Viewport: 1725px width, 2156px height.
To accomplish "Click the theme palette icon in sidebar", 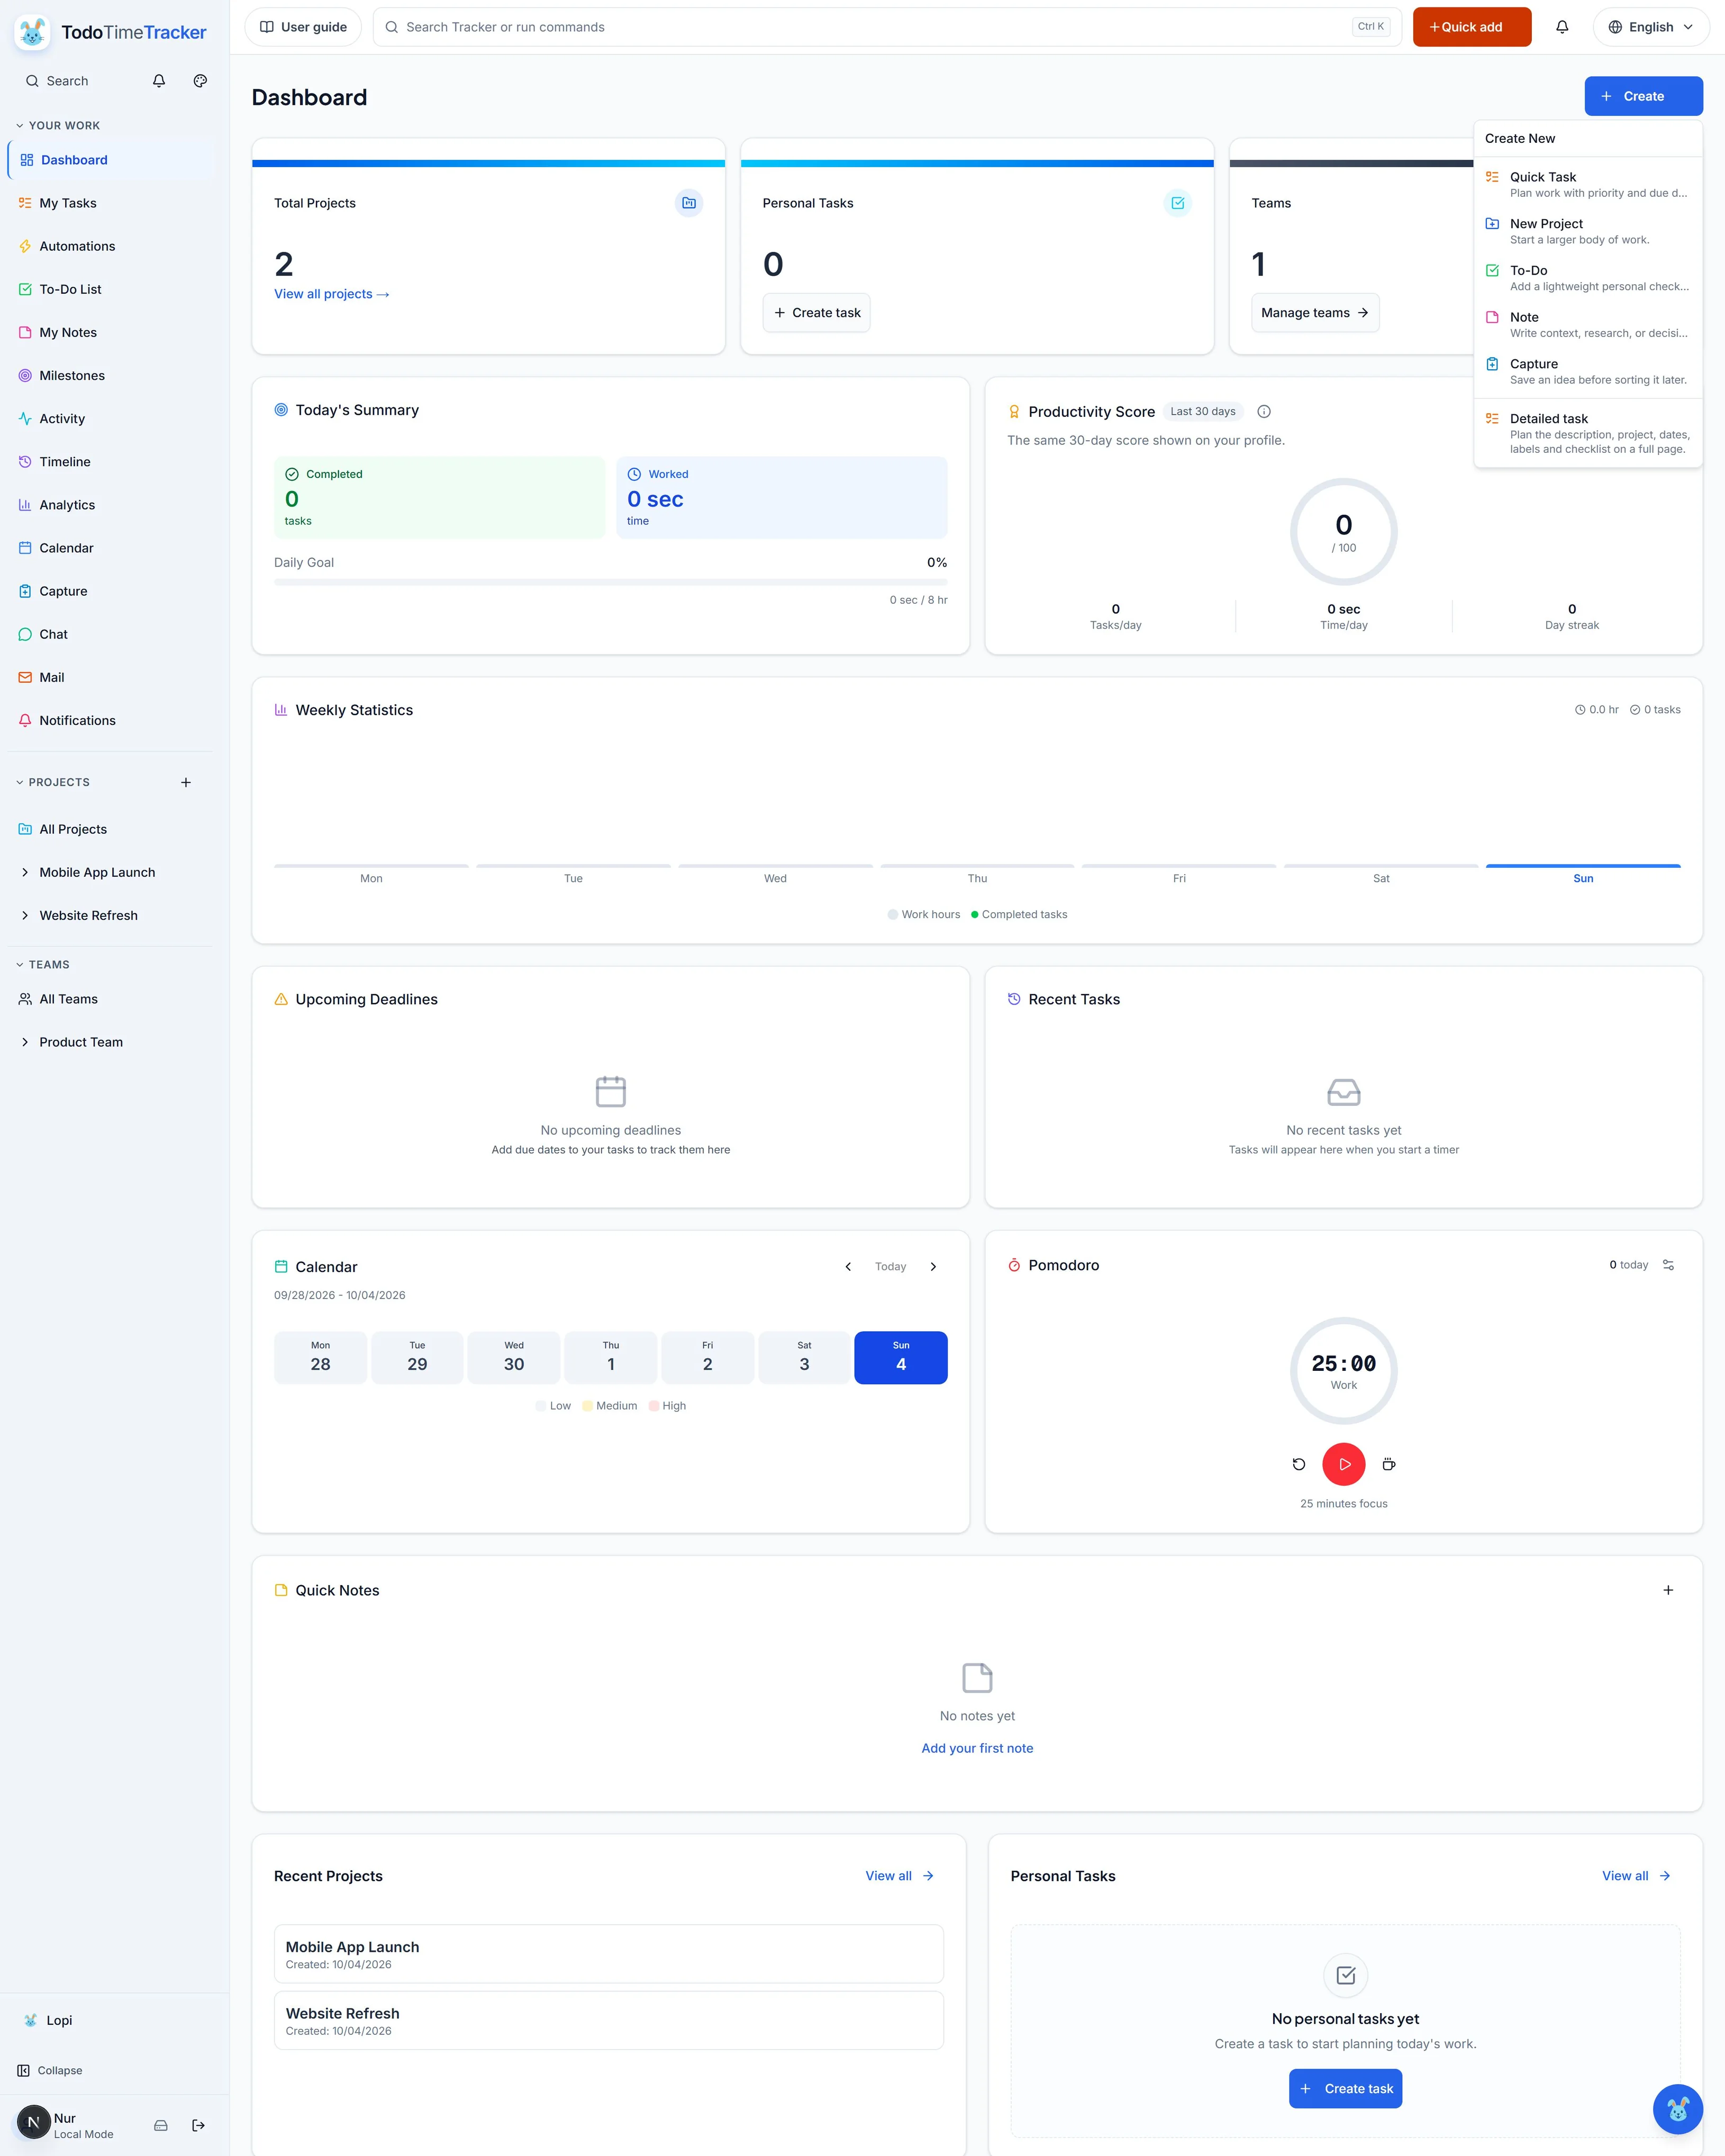I will tap(200, 81).
